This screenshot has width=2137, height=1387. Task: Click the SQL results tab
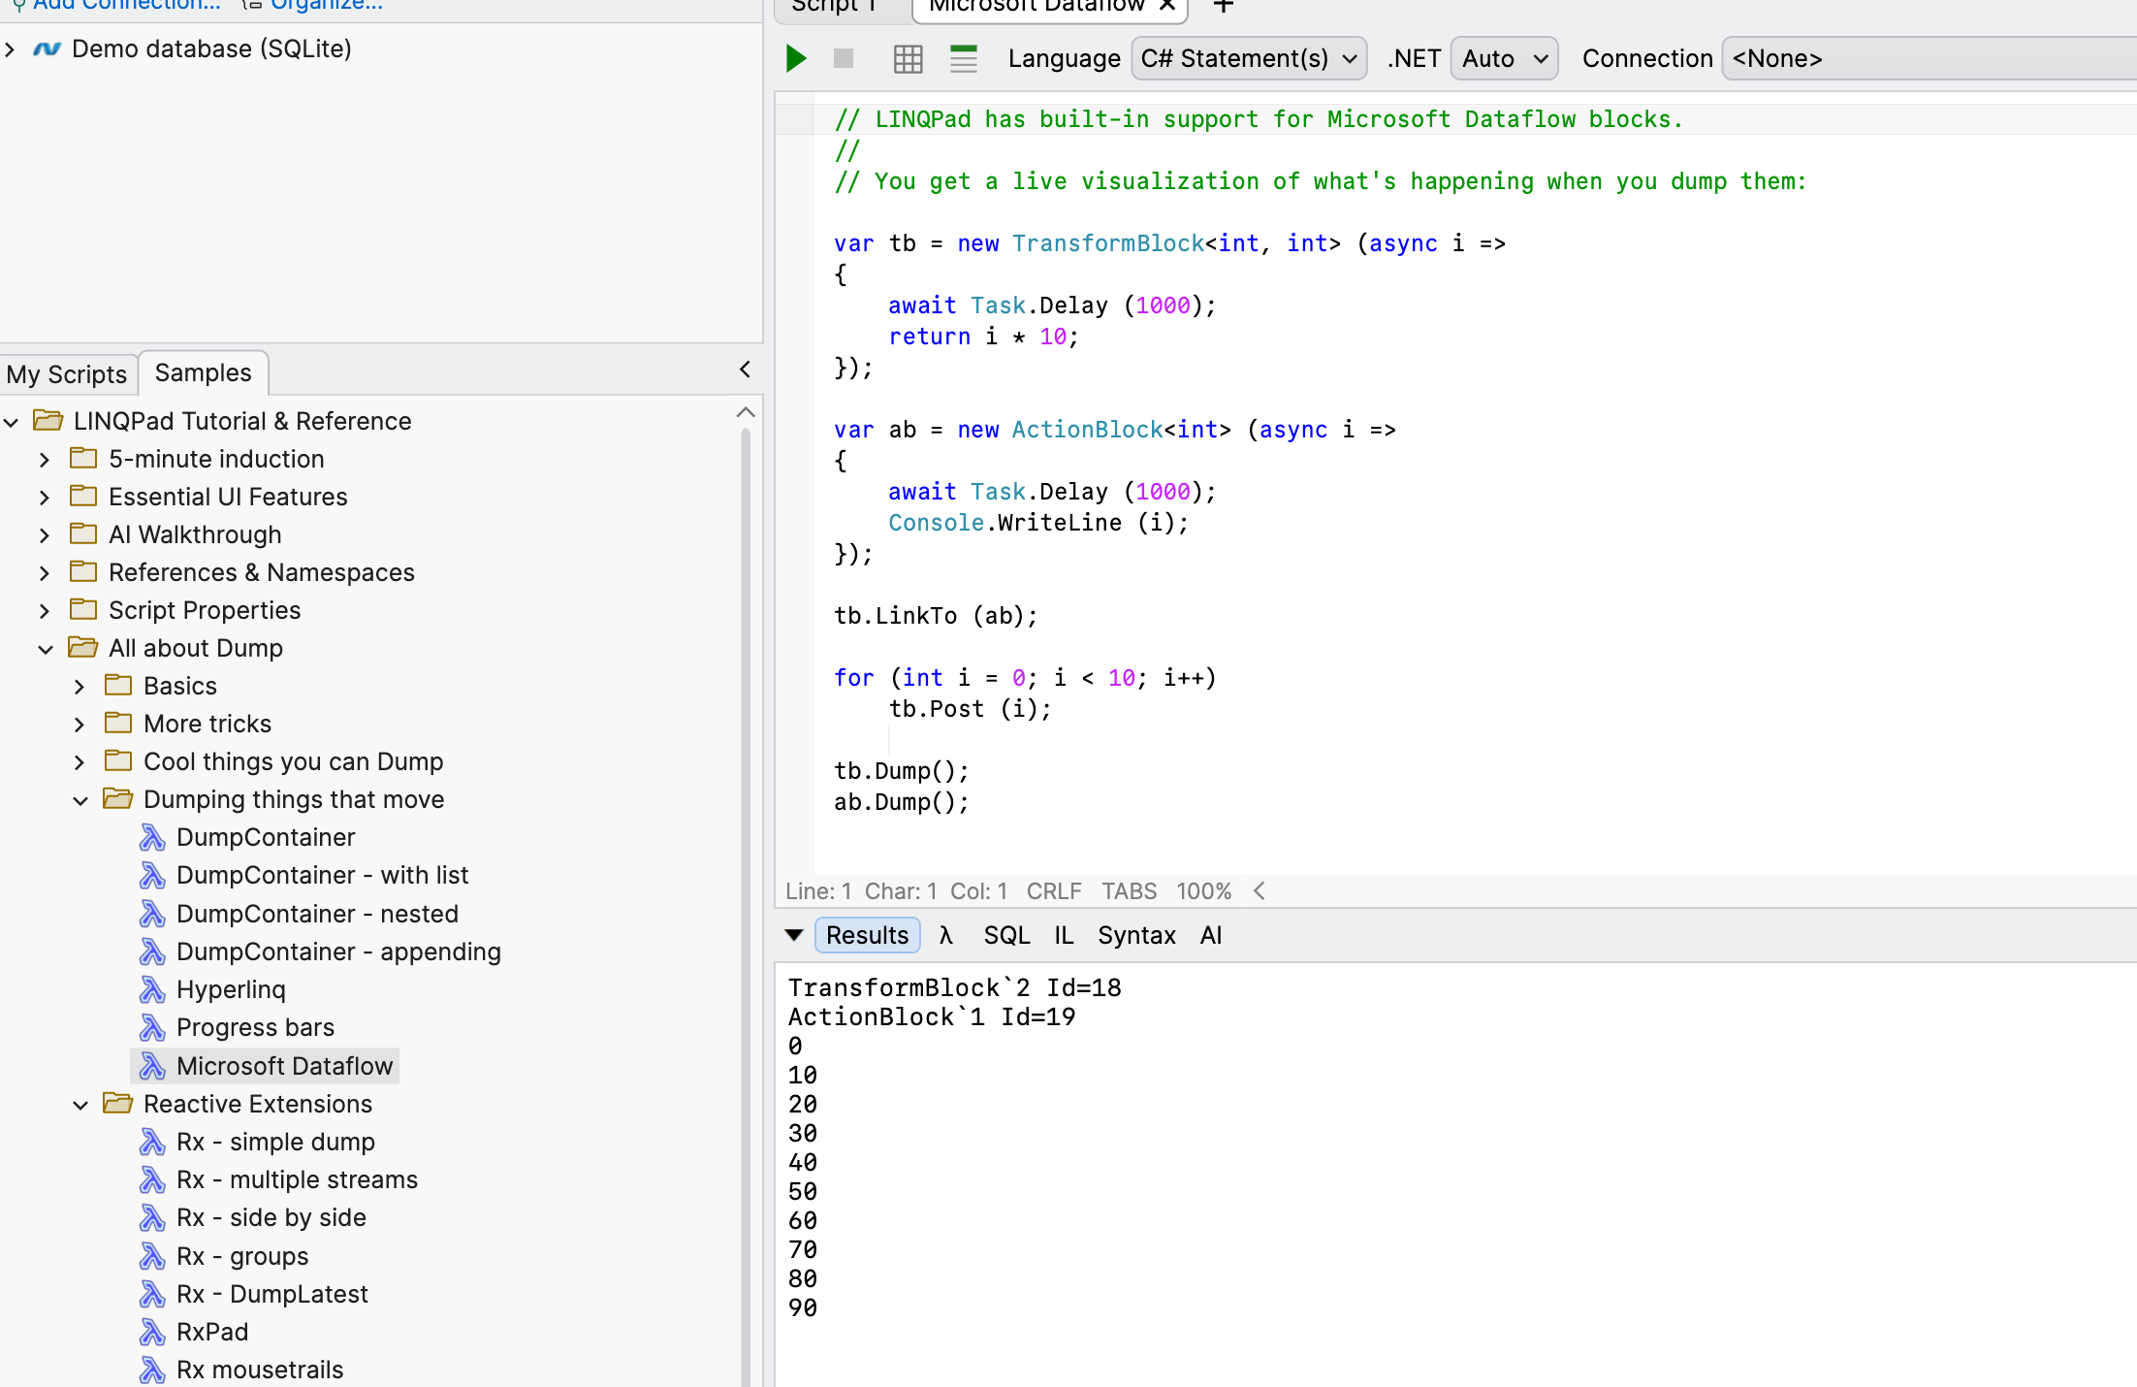(1005, 935)
